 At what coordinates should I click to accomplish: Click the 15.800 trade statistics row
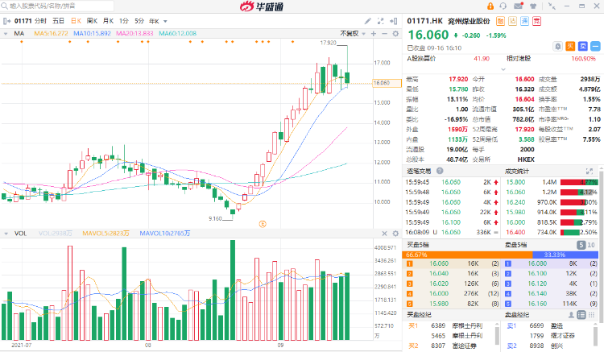(551, 182)
